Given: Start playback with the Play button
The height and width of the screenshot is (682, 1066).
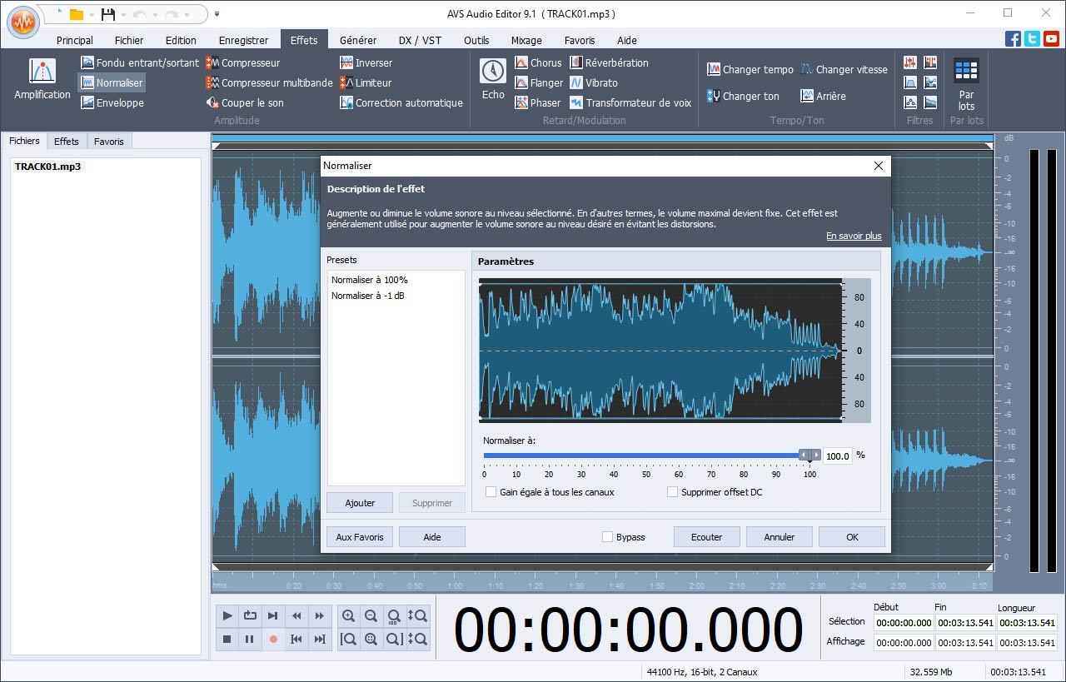Looking at the screenshot, I should pyautogui.click(x=227, y=616).
